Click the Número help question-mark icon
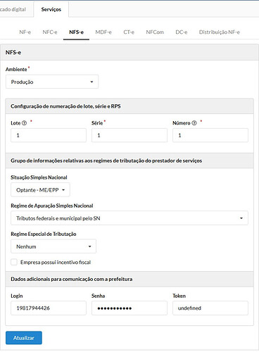Screen dimensions: 259x352 point(194,123)
